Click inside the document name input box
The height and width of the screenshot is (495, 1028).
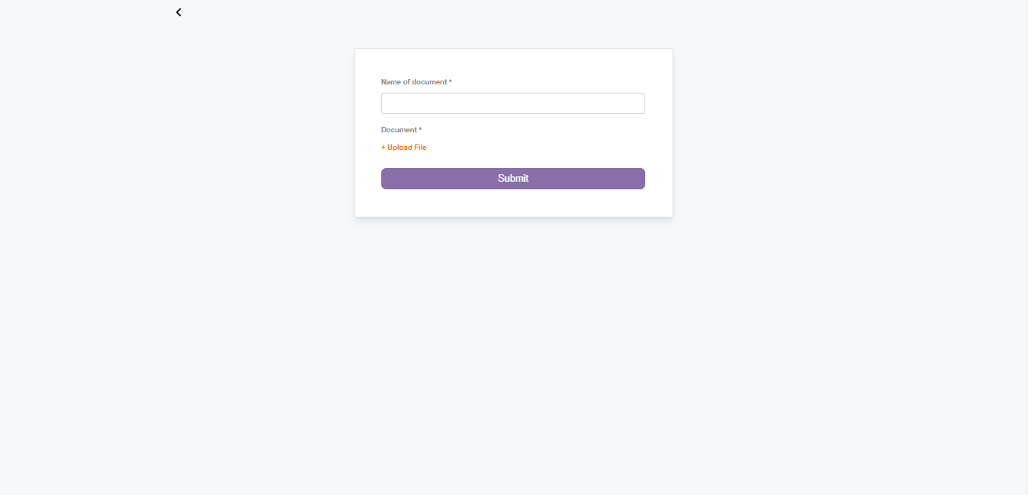[513, 103]
